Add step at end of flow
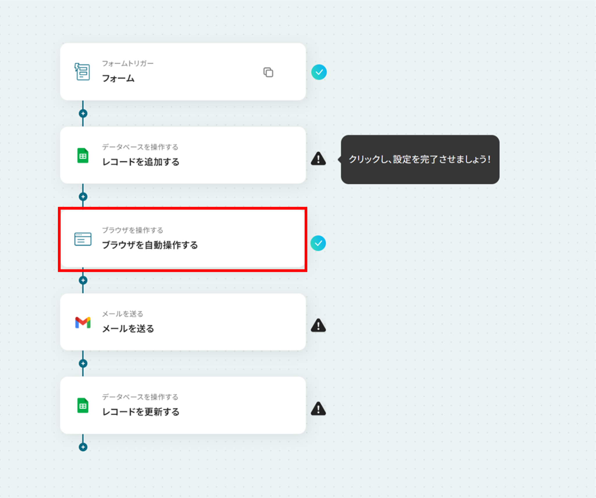Screen dimensions: 596x498 pyautogui.click(x=83, y=447)
